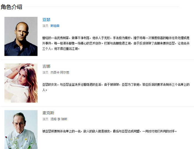Click the 麦克斯 character name
The image size is (194, 149).
(48, 113)
